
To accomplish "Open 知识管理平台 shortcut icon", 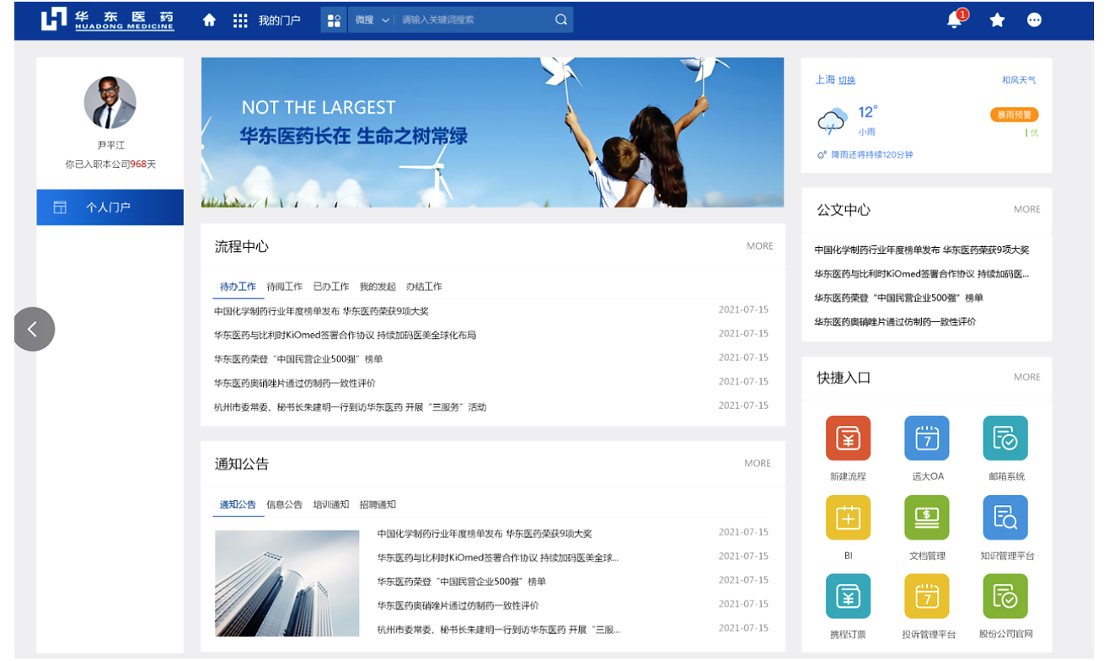I will point(1005,518).
